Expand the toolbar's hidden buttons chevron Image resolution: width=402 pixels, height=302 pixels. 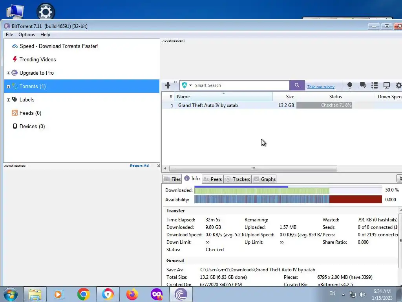(175, 82)
